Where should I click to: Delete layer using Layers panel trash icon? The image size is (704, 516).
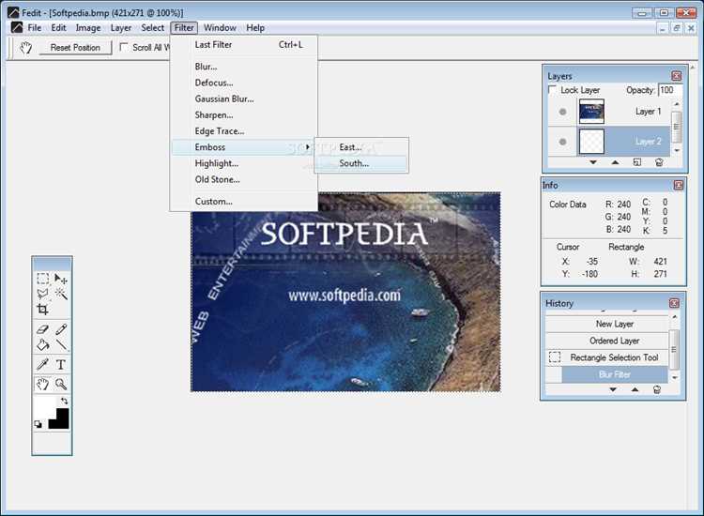click(659, 162)
